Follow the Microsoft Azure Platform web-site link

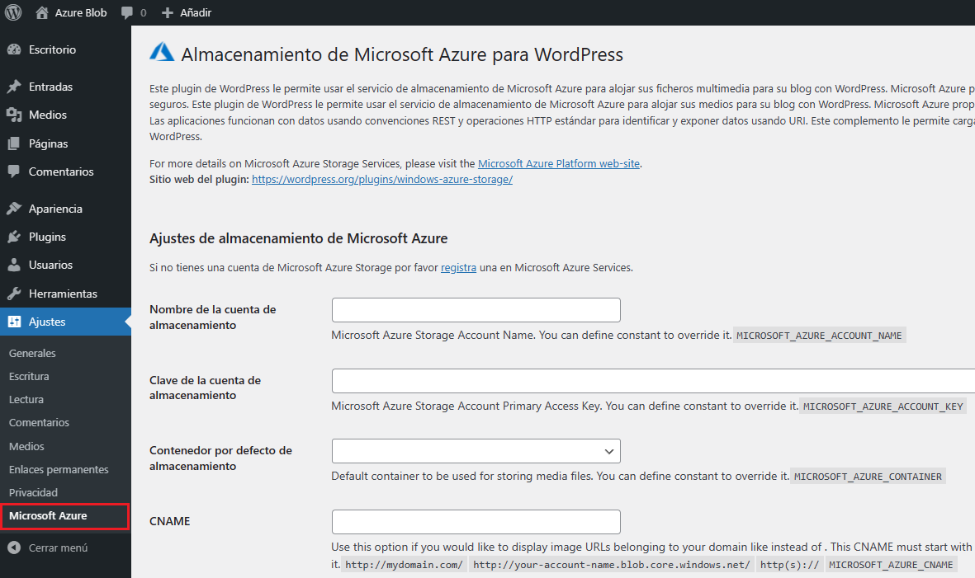click(558, 164)
